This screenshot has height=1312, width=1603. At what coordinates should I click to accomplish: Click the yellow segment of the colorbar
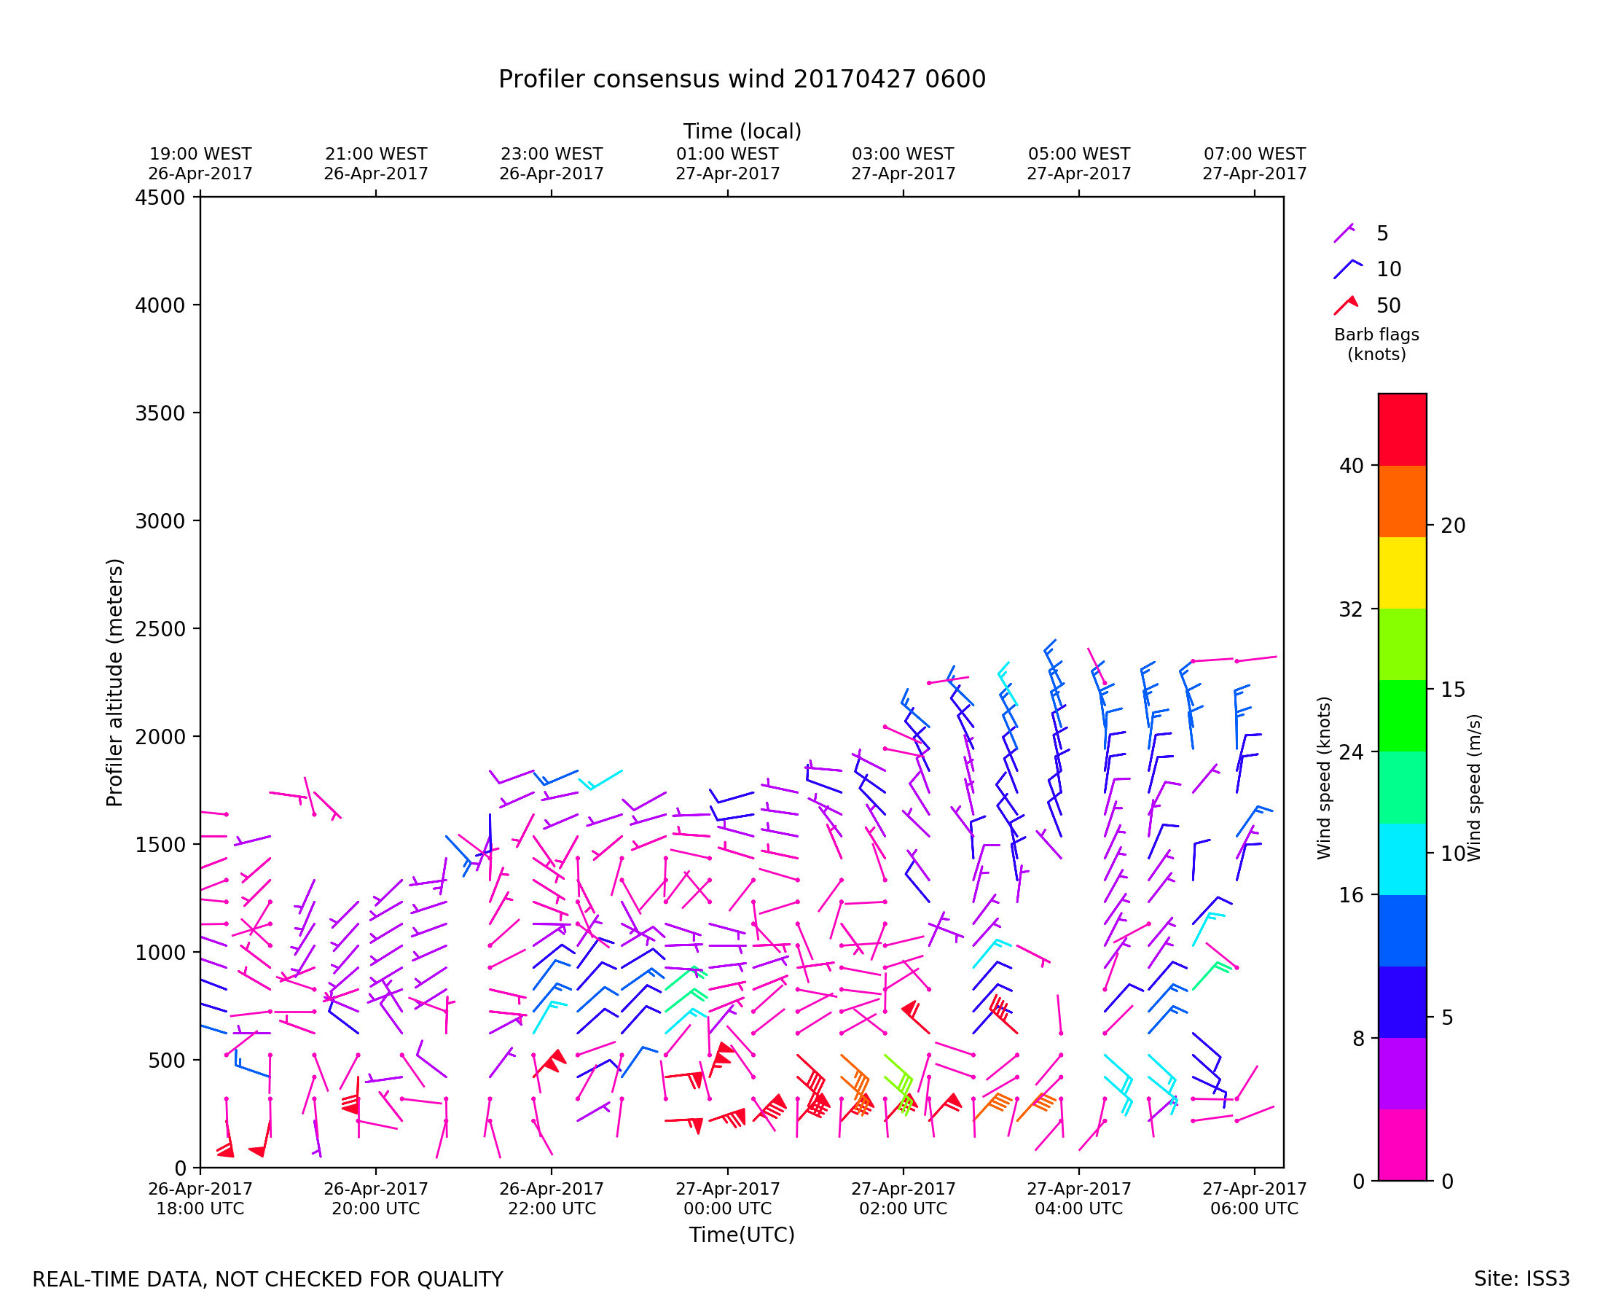pyautogui.click(x=1402, y=573)
